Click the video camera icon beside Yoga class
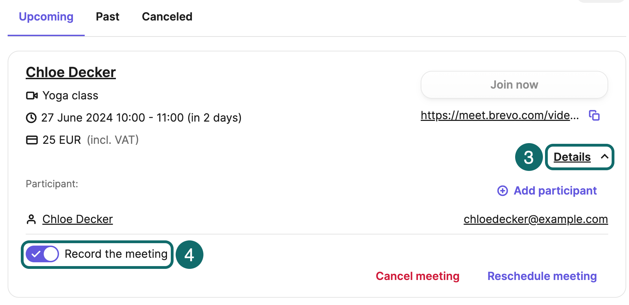629x305 pixels. tap(32, 96)
